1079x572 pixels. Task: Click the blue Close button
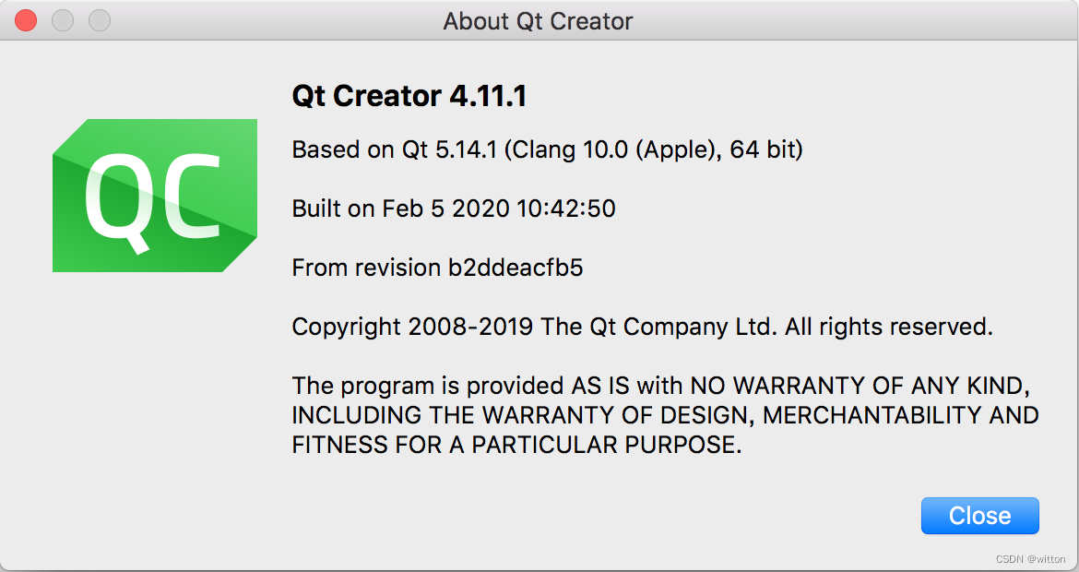click(979, 516)
